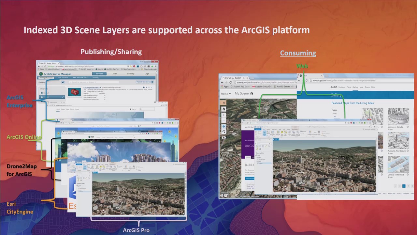Viewport: 417px width, 235px height.
Task: Expand the side panel with double-chevron in scene viewer
Action: point(224,102)
